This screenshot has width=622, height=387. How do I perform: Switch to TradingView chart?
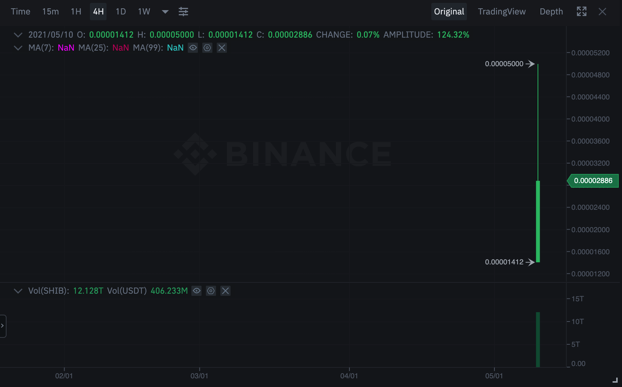coord(502,12)
